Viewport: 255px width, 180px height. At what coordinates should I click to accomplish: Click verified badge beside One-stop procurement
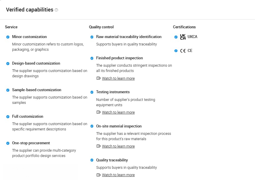pos(8,143)
